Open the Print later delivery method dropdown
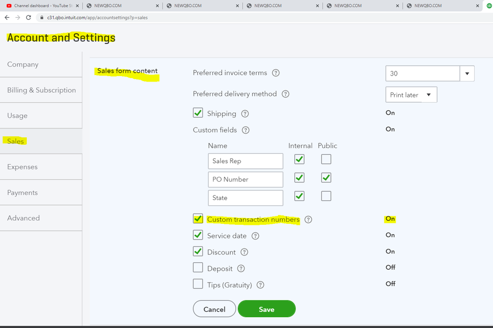The width and height of the screenshot is (493, 328). point(411,95)
